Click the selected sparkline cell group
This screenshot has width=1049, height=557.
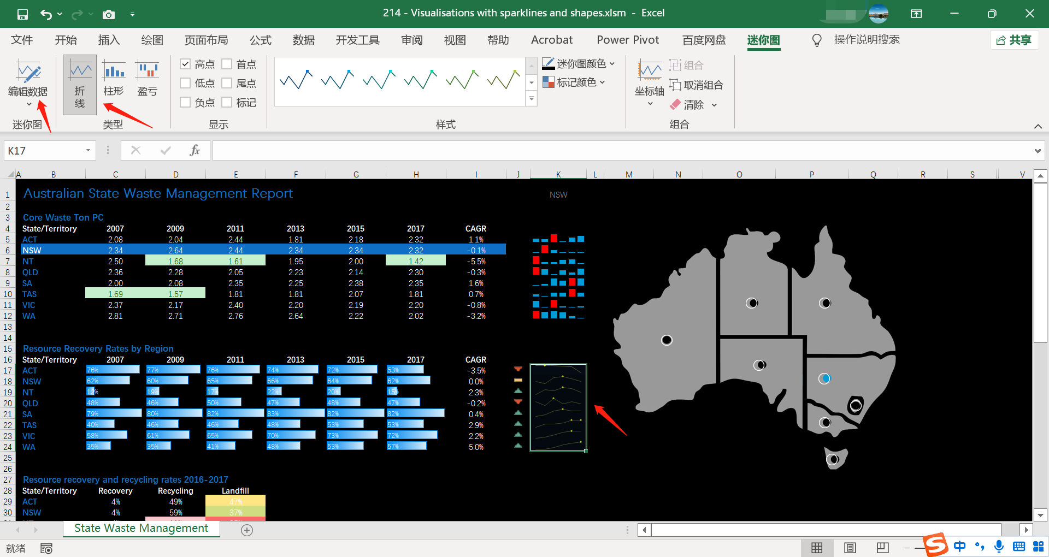[558, 408]
